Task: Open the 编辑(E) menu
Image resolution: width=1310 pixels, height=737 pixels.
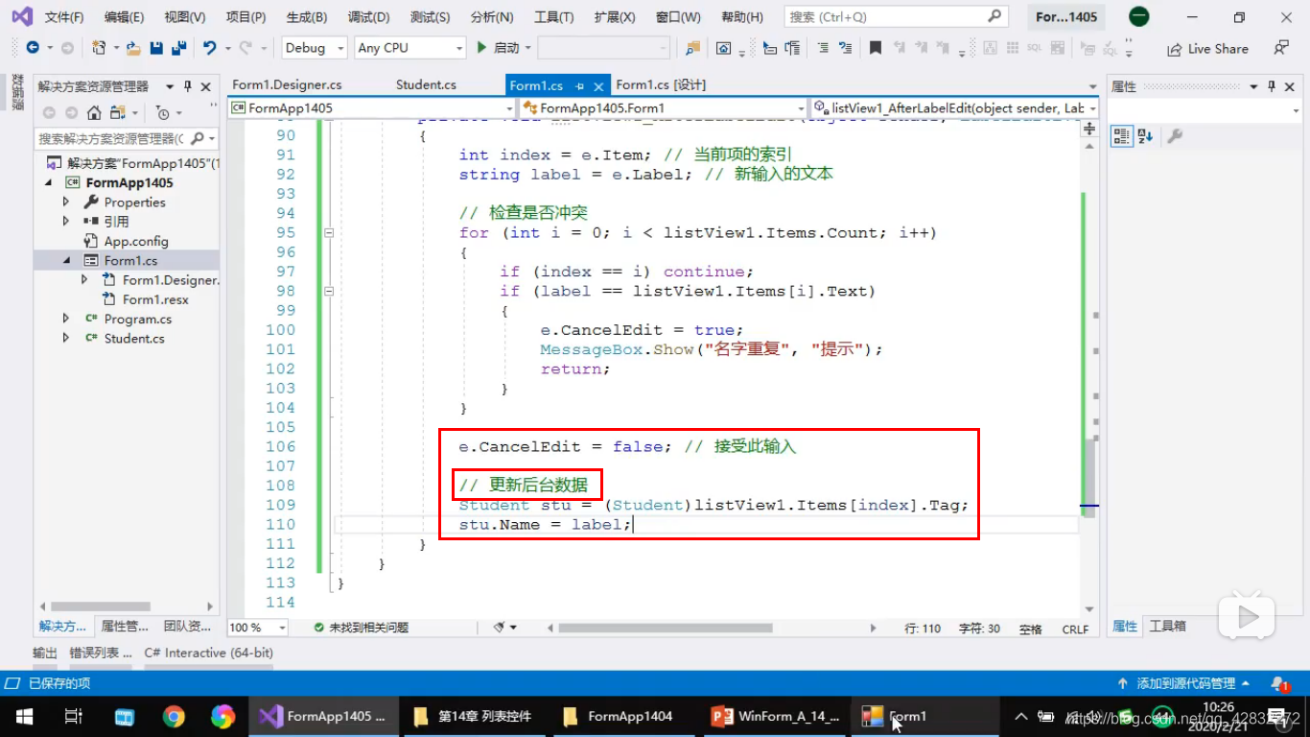Action: click(x=125, y=17)
